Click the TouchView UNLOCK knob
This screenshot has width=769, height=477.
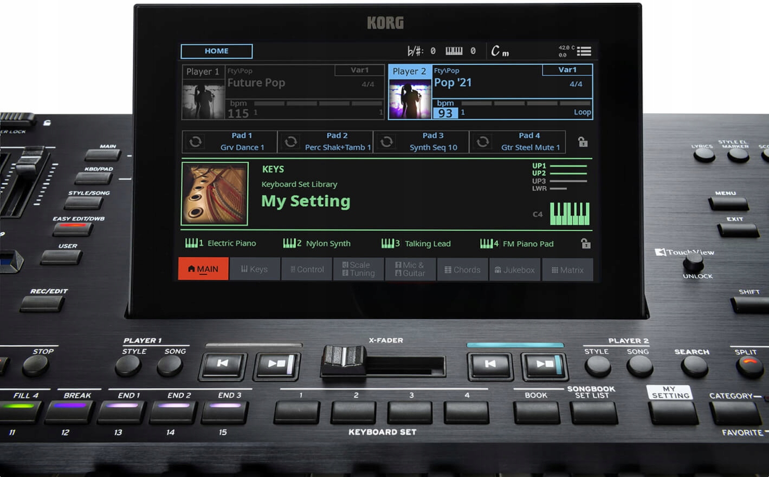pos(693,263)
